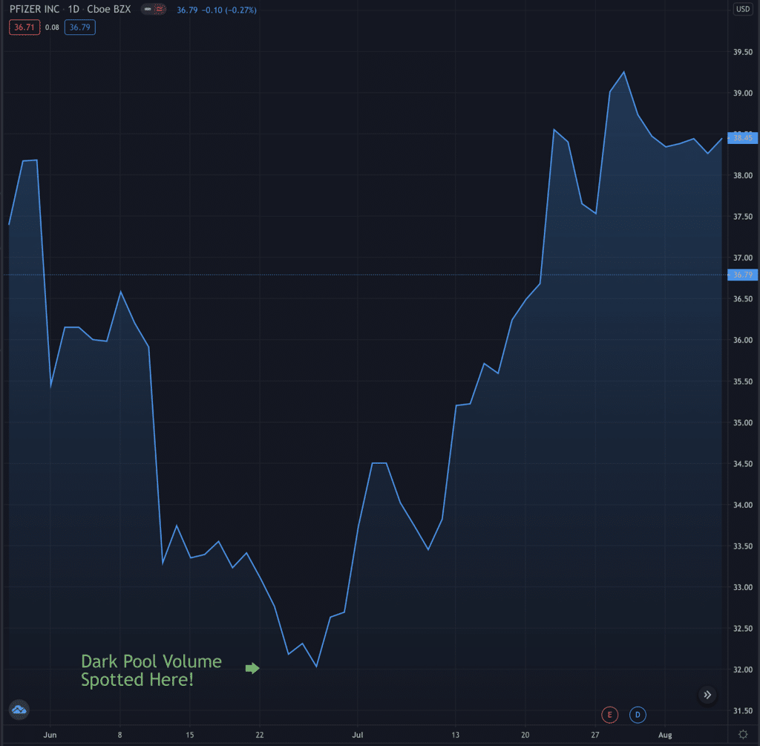This screenshot has width=760, height=746.
Task: Click the Cboe BZX exchange label
Action: (108, 9)
